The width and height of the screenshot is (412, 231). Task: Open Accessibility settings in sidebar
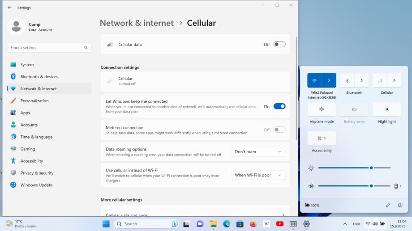49,161
